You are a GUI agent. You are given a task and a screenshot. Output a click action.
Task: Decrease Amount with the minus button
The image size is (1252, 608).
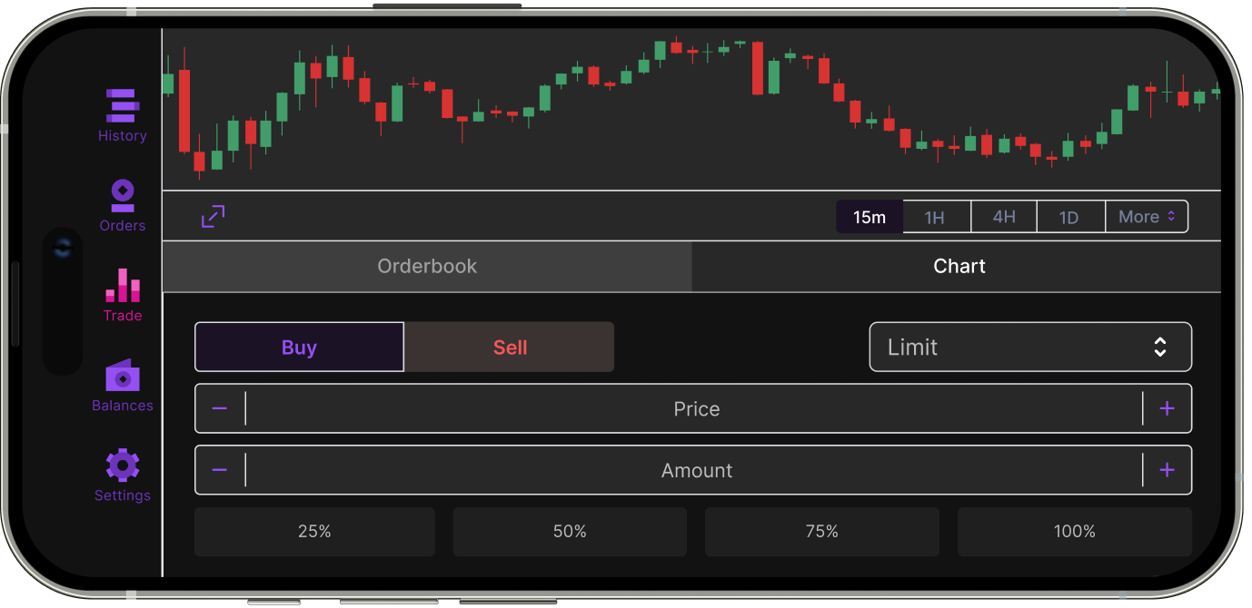click(x=220, y=470)
